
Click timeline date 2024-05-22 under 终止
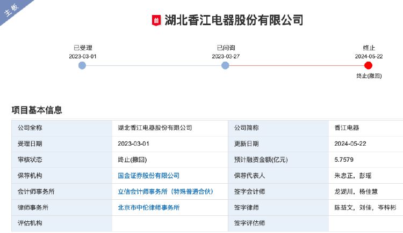click(x=369, y=56)
